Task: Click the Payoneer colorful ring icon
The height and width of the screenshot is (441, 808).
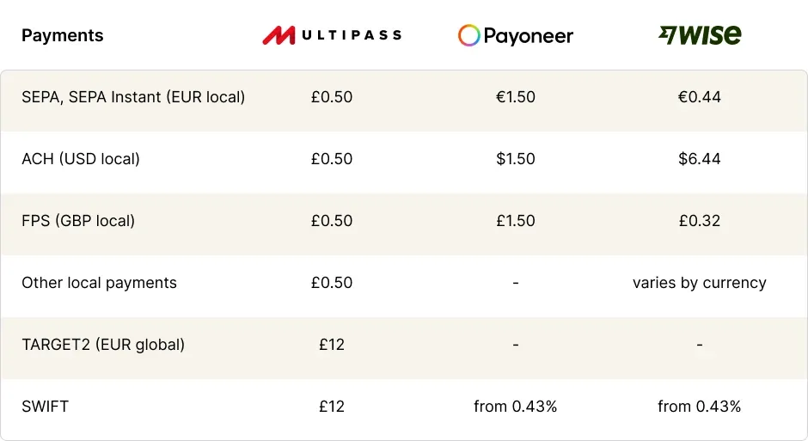Action: [468, 35]
